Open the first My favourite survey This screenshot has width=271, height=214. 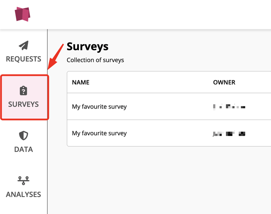pyautogui.click(x=100, y=107)
